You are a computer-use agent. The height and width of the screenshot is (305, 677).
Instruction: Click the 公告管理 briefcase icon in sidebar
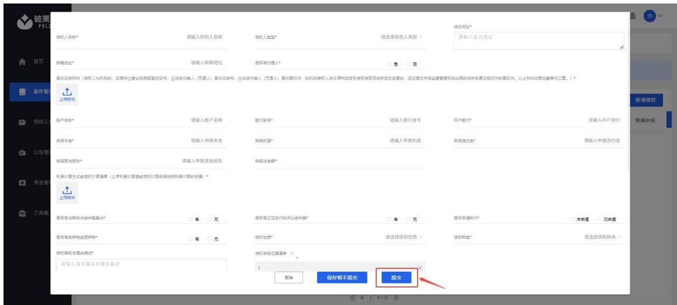(x=22, y=153)
